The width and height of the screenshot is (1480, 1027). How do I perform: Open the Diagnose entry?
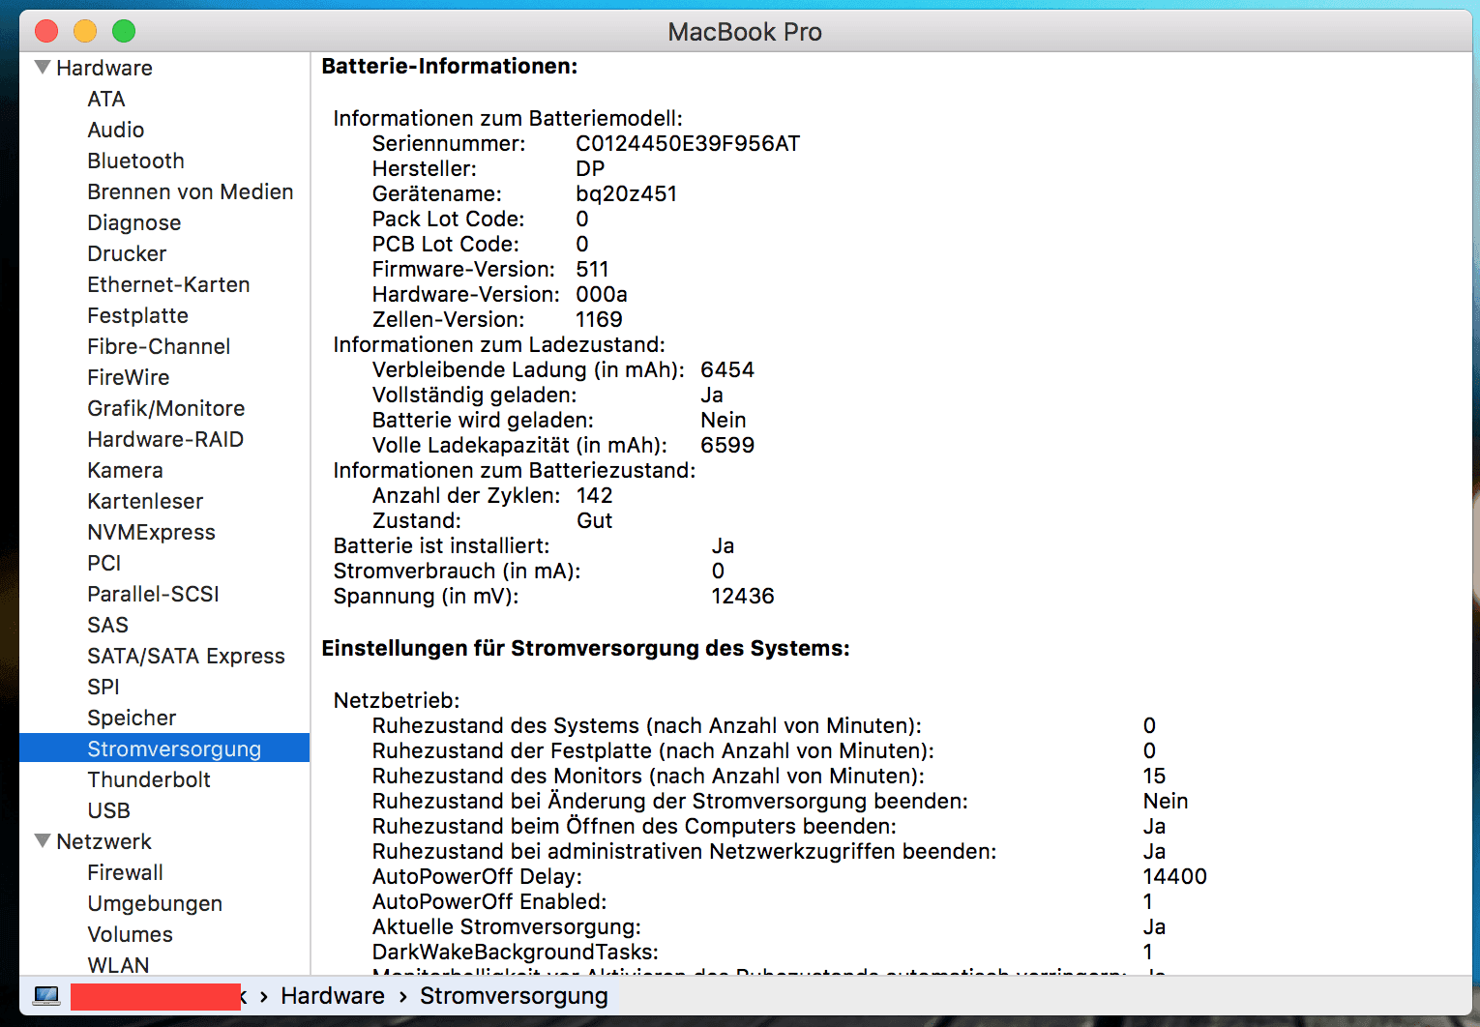(x=134, y=222)
